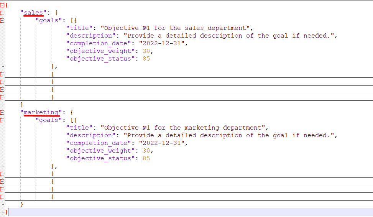Viewport: 373px width, 217px height.
Task: Click the "description" key in the sales block
Action: (x=91, y=36)
